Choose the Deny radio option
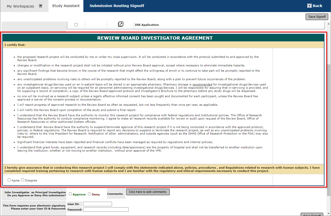 (x=89, y=194)
